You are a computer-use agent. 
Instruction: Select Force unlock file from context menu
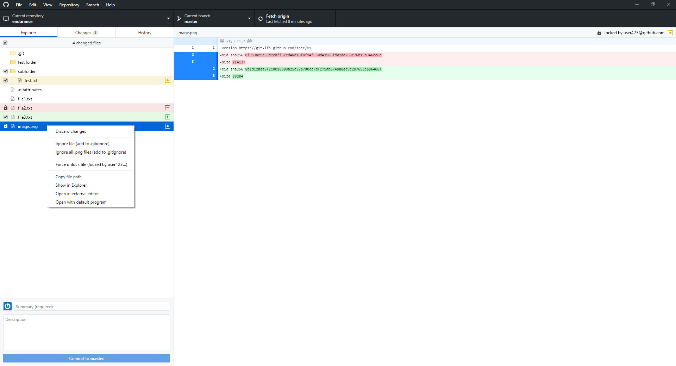(x=91, y=164)
